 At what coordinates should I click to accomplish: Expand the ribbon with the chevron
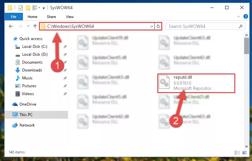click(239, 16)
